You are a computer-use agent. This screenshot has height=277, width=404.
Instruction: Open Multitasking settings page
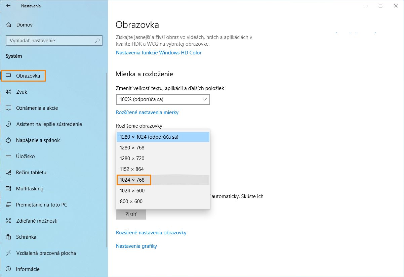point(30,189)
